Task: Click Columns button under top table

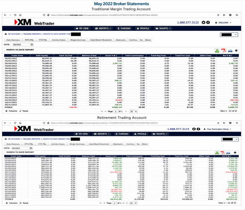Action: click(11, 111)
